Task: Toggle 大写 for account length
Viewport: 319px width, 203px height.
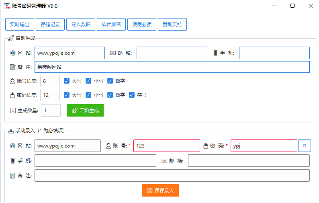Action: (x=67, y=81)
